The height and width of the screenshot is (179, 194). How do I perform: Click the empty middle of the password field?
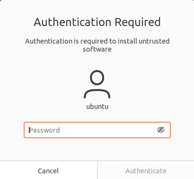tap(107, 130)
